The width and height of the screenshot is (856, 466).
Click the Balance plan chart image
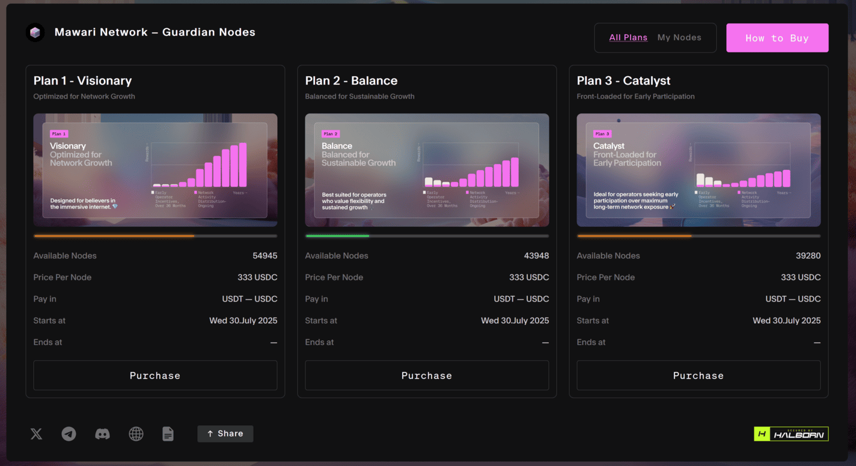427,170
